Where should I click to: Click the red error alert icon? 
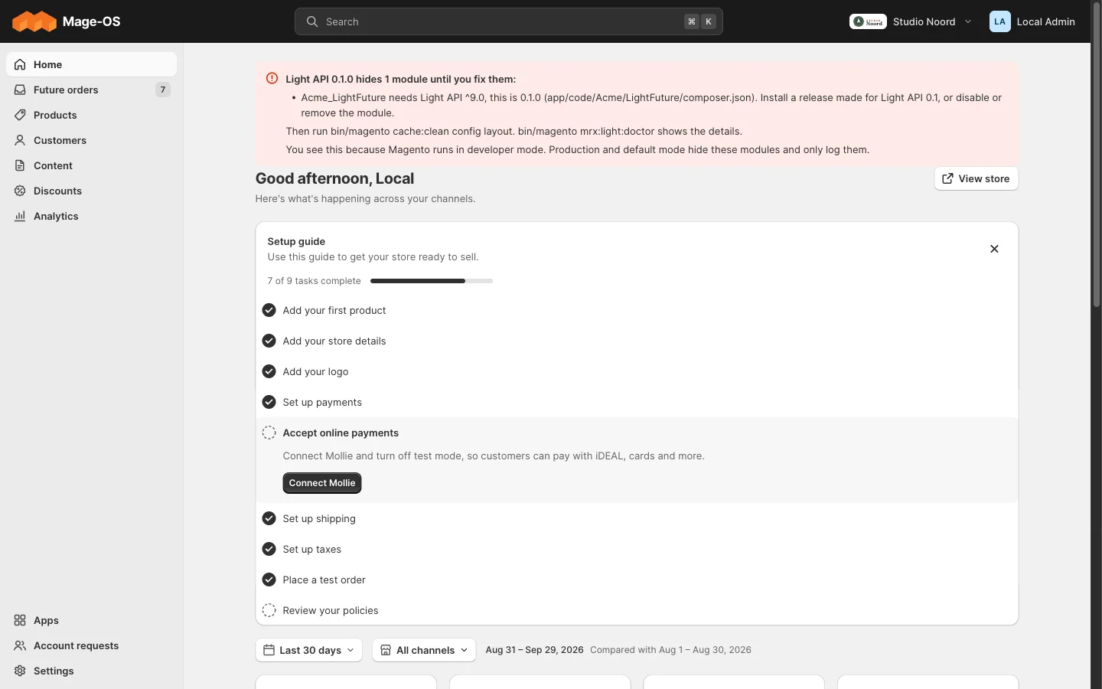click(x=272, y=78)
